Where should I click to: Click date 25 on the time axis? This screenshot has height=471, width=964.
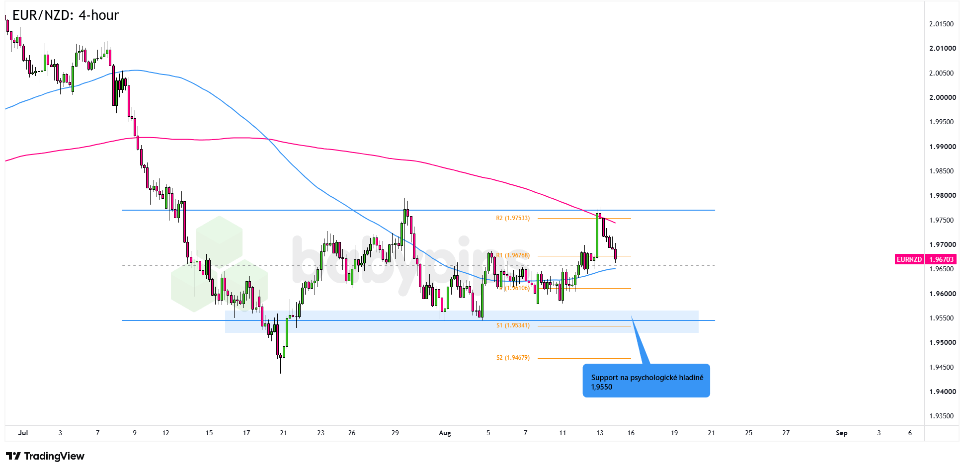pyautogui.click(x=748, y=433)
